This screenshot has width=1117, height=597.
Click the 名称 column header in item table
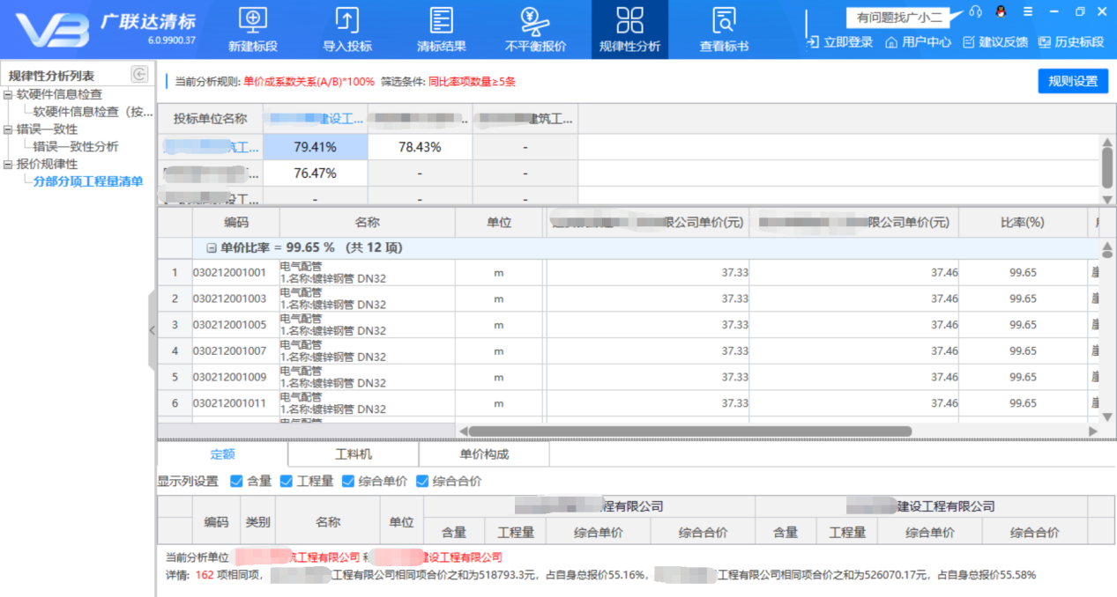pos(368,223)
